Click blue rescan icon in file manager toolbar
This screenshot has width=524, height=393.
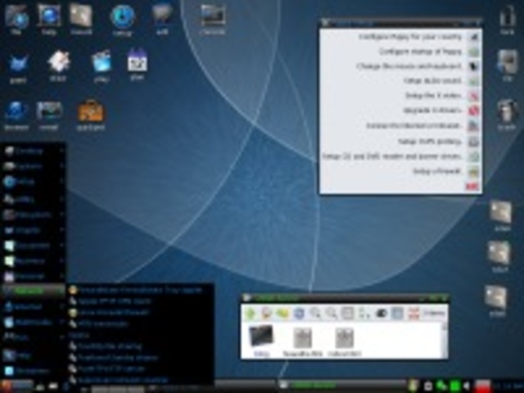pyautogui.click(x=298, y=314)
